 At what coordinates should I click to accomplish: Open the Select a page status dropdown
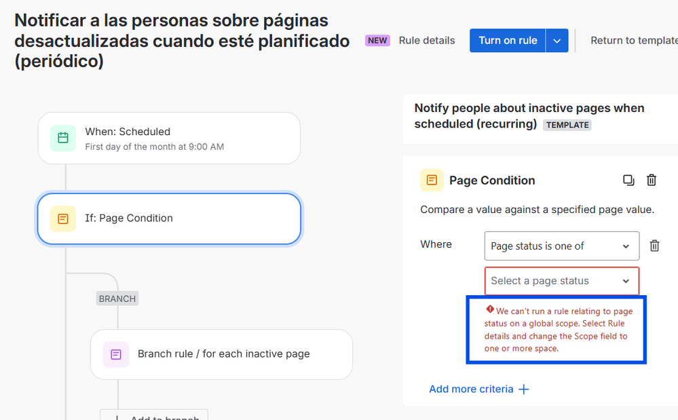pos(561,280)
